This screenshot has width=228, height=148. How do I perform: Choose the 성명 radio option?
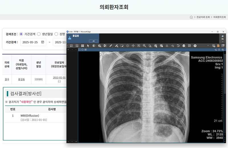pyautogui.click(x=56, y=34)
